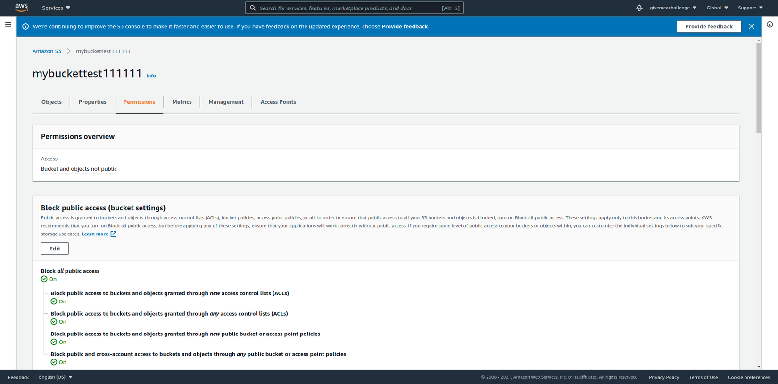
Task: Open the Global region dropdown
Action: click(x=717, y=8)
